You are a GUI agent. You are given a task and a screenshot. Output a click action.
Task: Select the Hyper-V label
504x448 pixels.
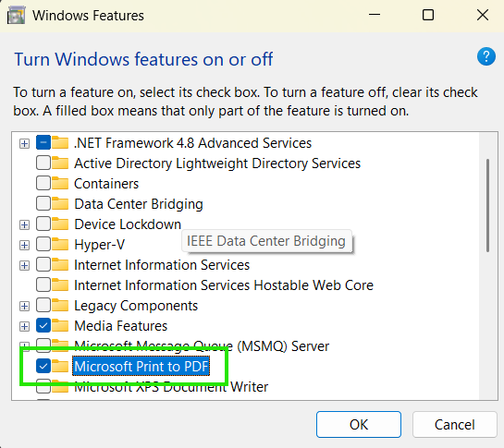(99, 245)
